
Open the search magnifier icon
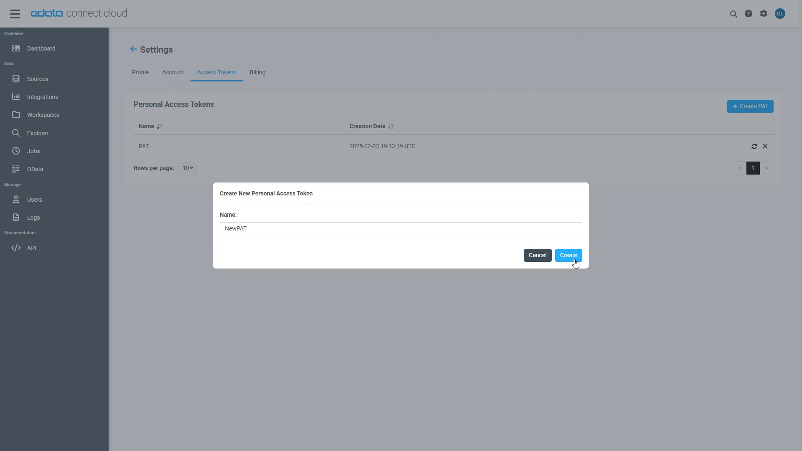[x=733, y=14]
